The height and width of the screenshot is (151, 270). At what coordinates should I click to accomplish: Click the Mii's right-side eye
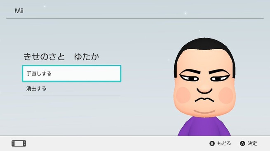221,78
